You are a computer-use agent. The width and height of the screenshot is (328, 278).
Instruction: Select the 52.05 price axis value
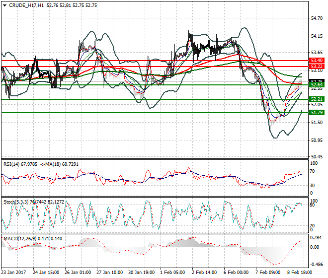tap(317, 105)
